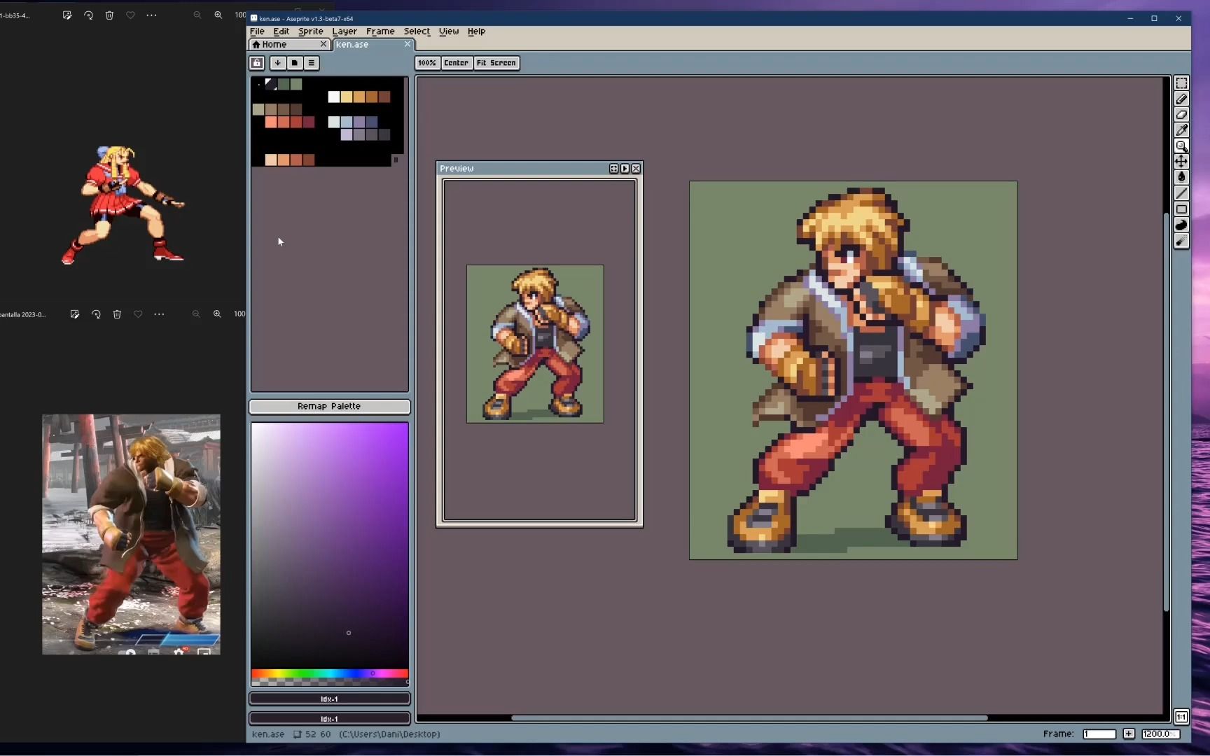The image size is (1210, 756).
Task: Delete image in top photo viewer
Action: click(x=109, y=15)
